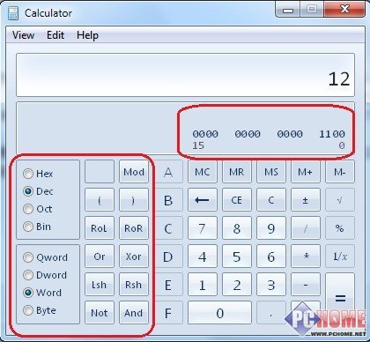Click the Lsh left shift button
The image size is (370, 342).
coord(100,285)
